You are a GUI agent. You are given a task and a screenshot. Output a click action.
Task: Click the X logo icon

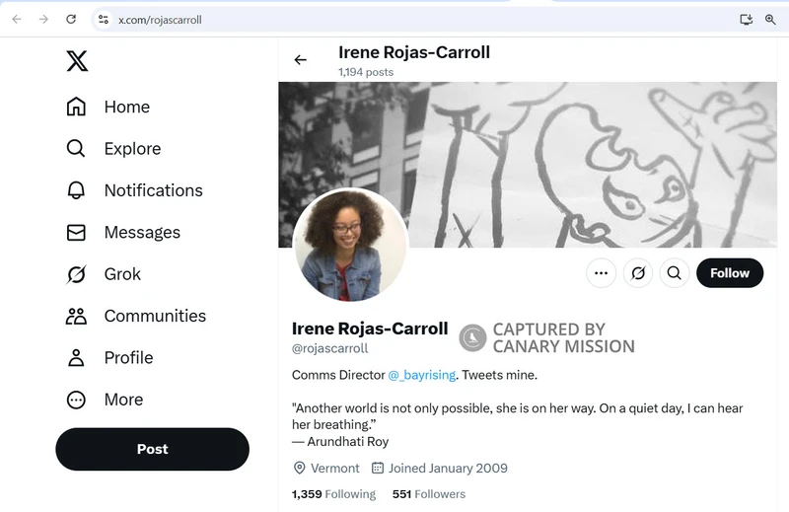click(77, 61)
